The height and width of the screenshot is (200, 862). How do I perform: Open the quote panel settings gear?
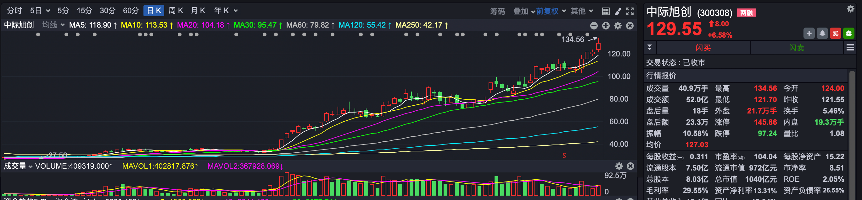tap(851, 9)
